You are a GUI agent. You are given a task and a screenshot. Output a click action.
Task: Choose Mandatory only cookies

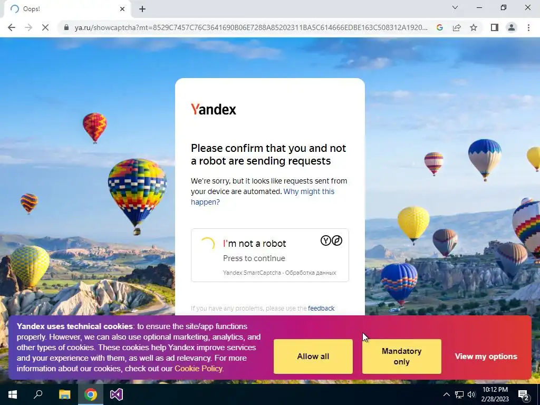click(401, 356)
